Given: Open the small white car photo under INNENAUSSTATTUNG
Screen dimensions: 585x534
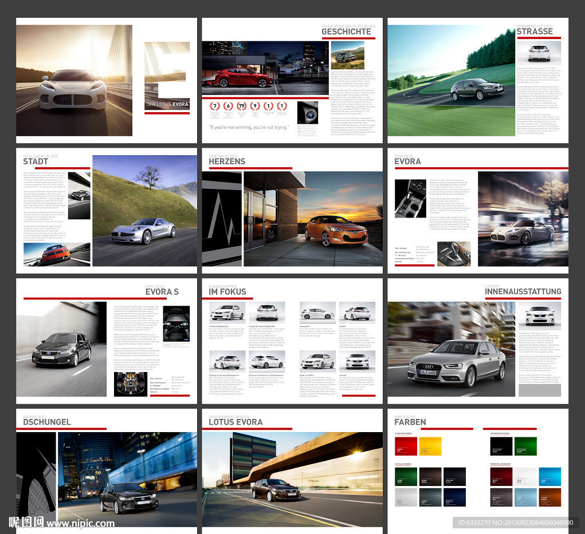Looking at the screenshot, I should (540, 315).
